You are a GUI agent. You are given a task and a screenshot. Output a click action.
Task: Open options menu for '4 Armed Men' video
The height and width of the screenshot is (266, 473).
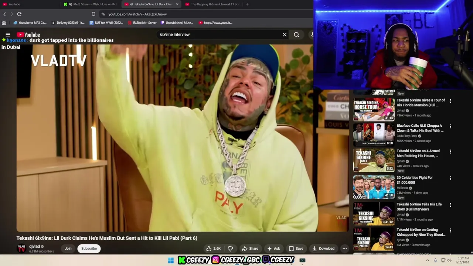450,151
